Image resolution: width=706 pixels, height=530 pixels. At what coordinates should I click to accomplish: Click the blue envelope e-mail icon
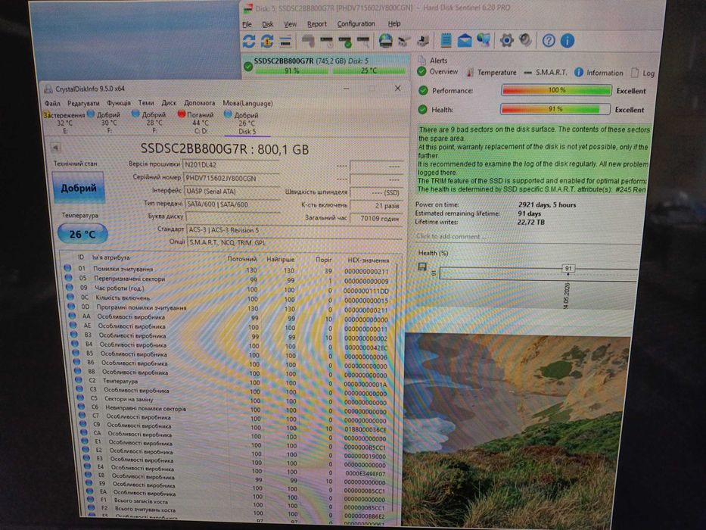click(465, 41)
